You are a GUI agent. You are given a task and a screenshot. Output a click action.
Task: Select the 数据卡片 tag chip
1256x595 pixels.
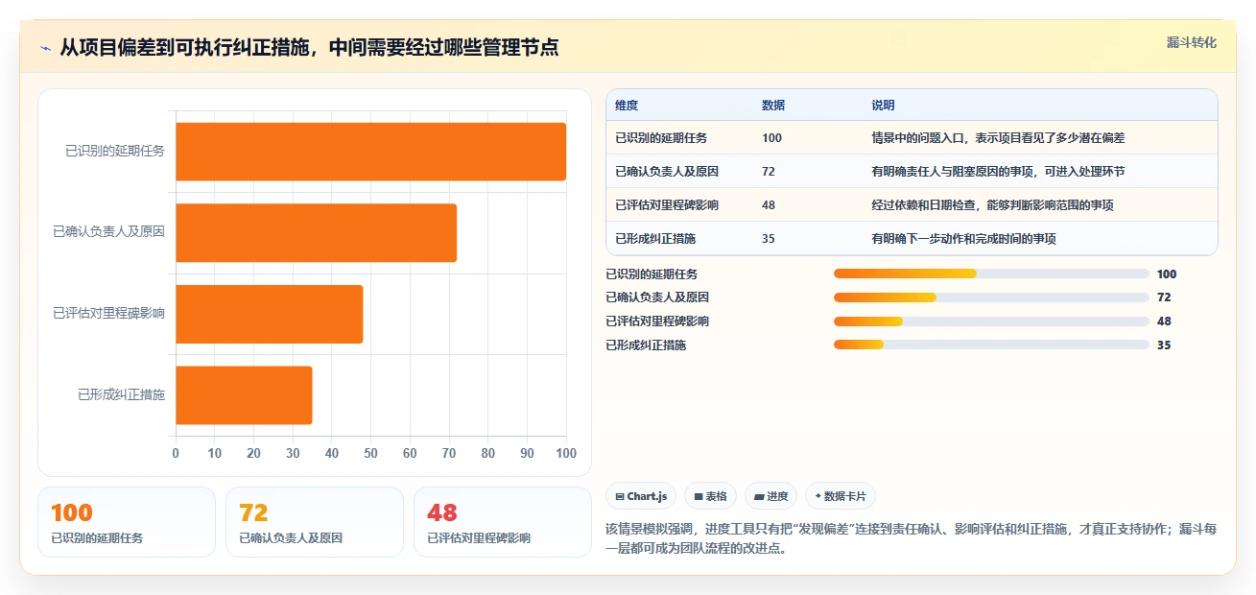click(840, 496)
